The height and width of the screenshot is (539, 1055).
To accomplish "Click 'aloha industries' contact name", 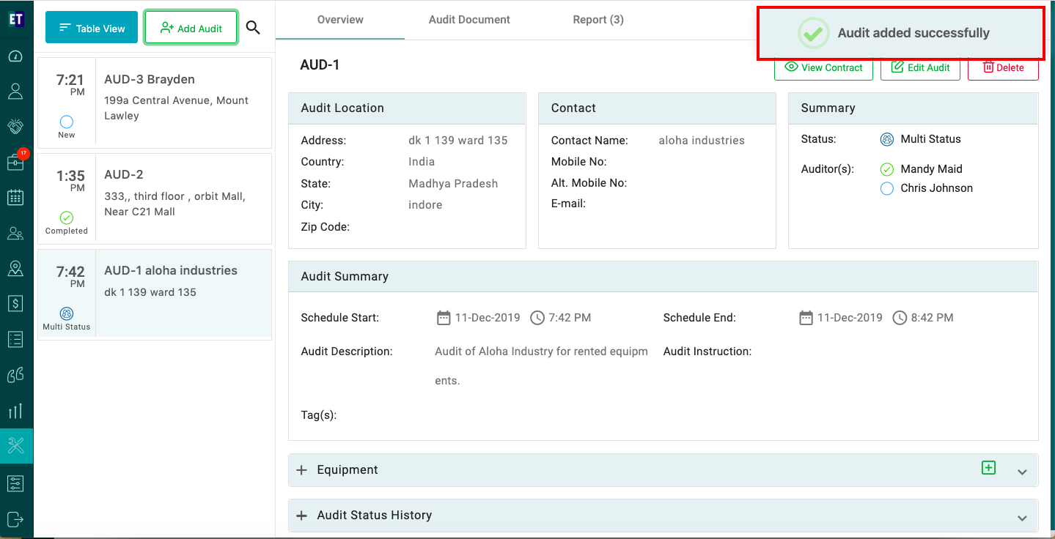I will 702,141.
